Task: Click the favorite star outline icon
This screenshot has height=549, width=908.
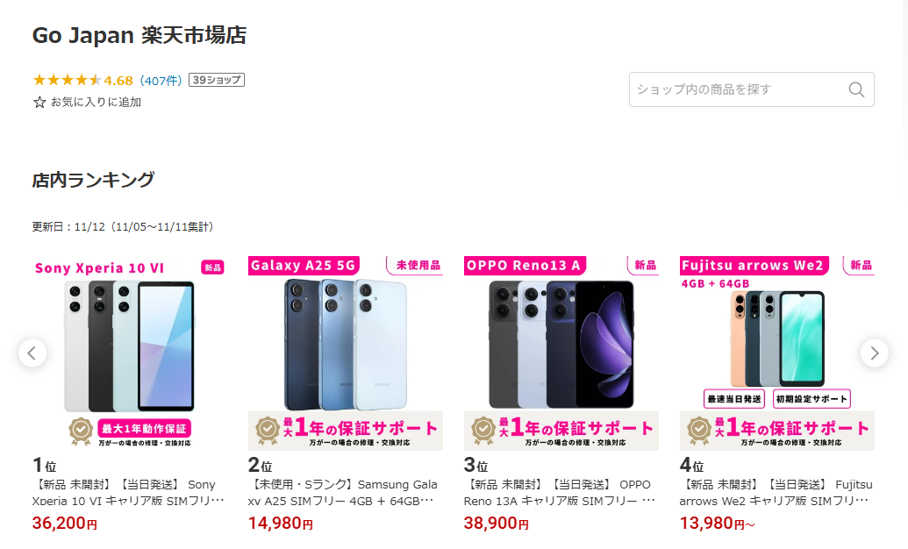Action: [x=39, y=103]
